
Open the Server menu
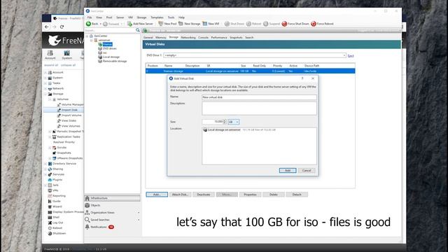pyautogui.click(x=120, y=17)
